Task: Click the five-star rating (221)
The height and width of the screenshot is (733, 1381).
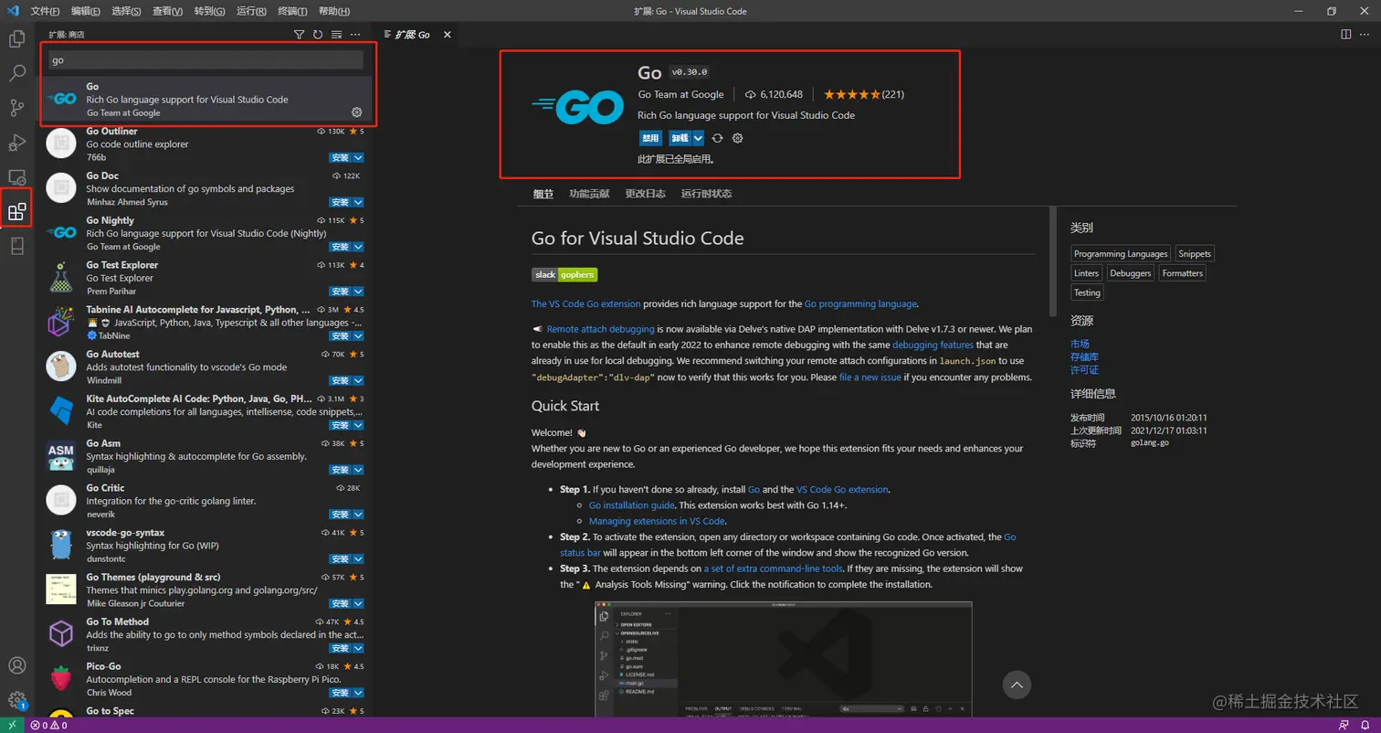Action: click(x=864, y=94)
